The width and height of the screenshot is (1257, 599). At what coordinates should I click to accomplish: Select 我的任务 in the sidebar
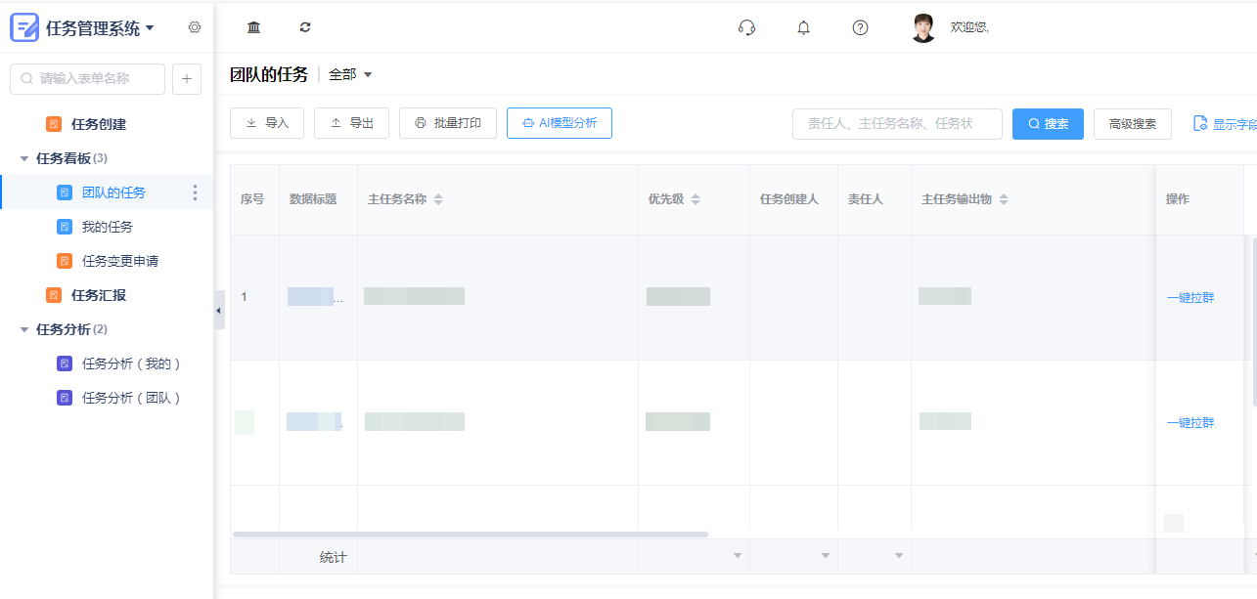pos(108,227)
